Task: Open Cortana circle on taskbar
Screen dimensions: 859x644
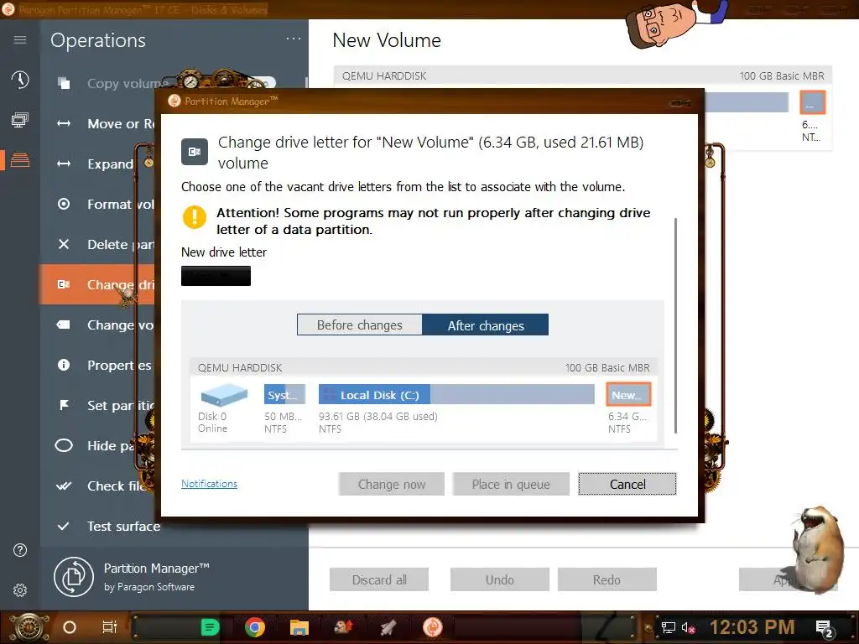Action: tap(70, 627)
